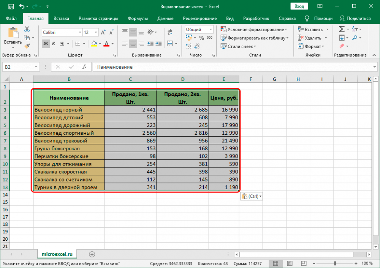Center text horizontally
380x268 pixels.
click(x=133, y=44)
